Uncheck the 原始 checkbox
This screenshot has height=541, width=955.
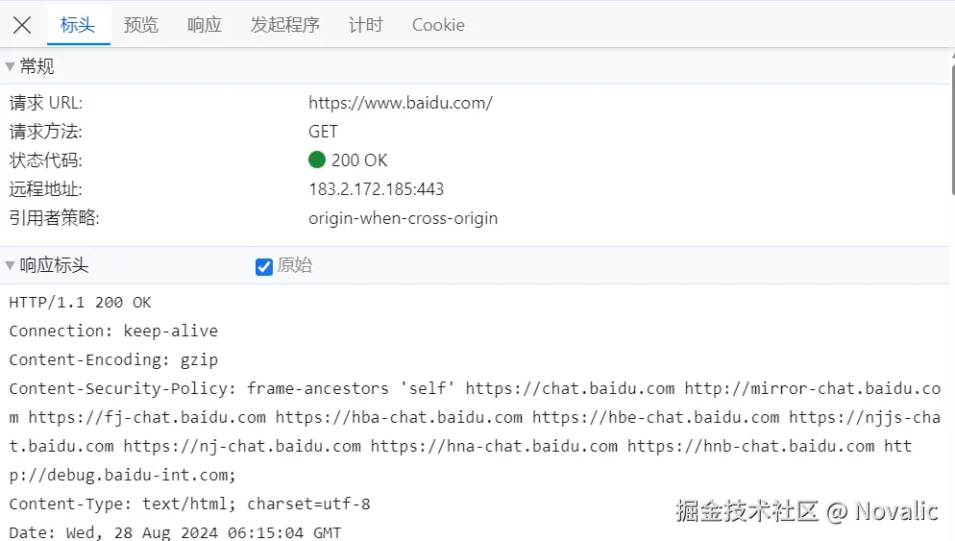[x=263, y=267]
